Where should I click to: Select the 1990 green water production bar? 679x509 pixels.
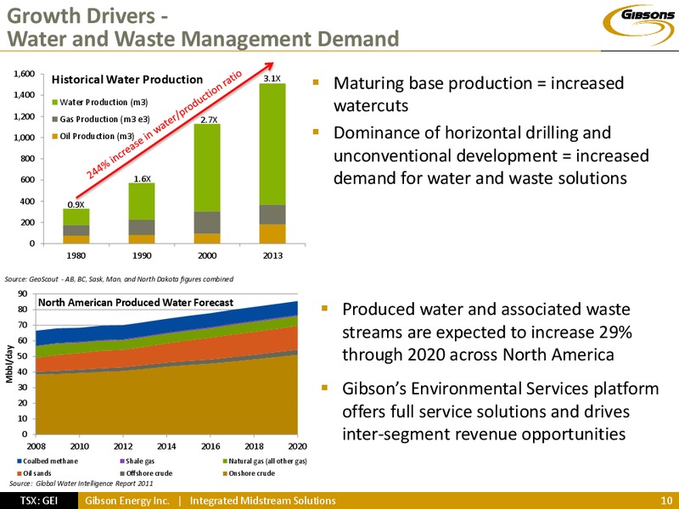(x=142, y=201)
